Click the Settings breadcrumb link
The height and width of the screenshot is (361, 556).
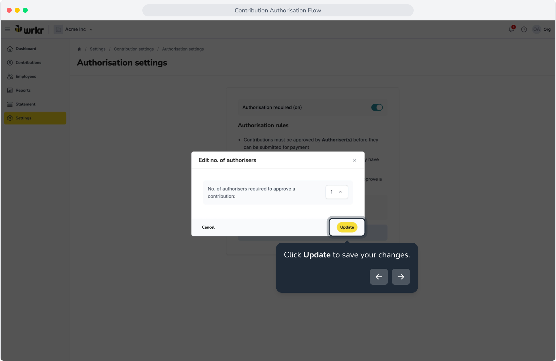click(98, 49)
